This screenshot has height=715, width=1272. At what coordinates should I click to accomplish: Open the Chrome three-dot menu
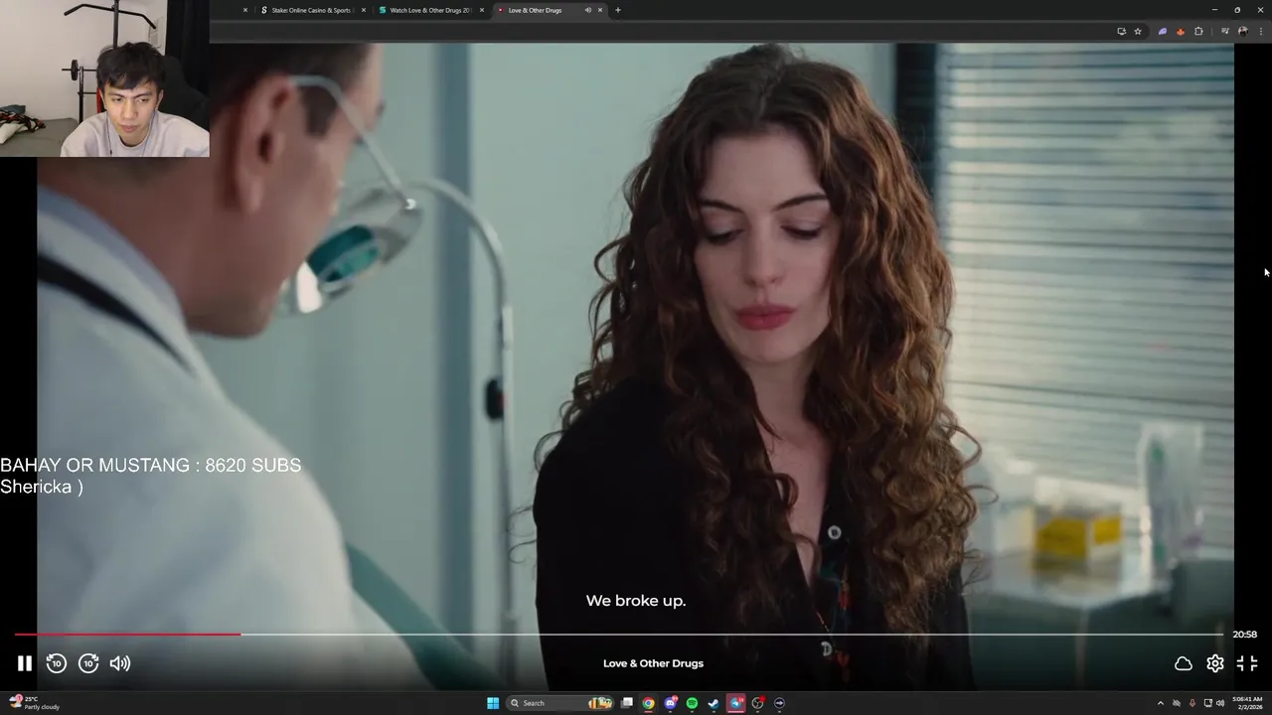1260,31
